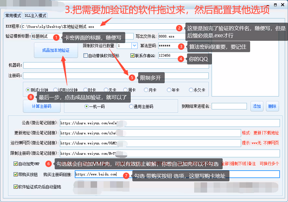Switch to the 常用模式 tab
Viewport: 288px width, 202px height.
click(x=13, y=16)
